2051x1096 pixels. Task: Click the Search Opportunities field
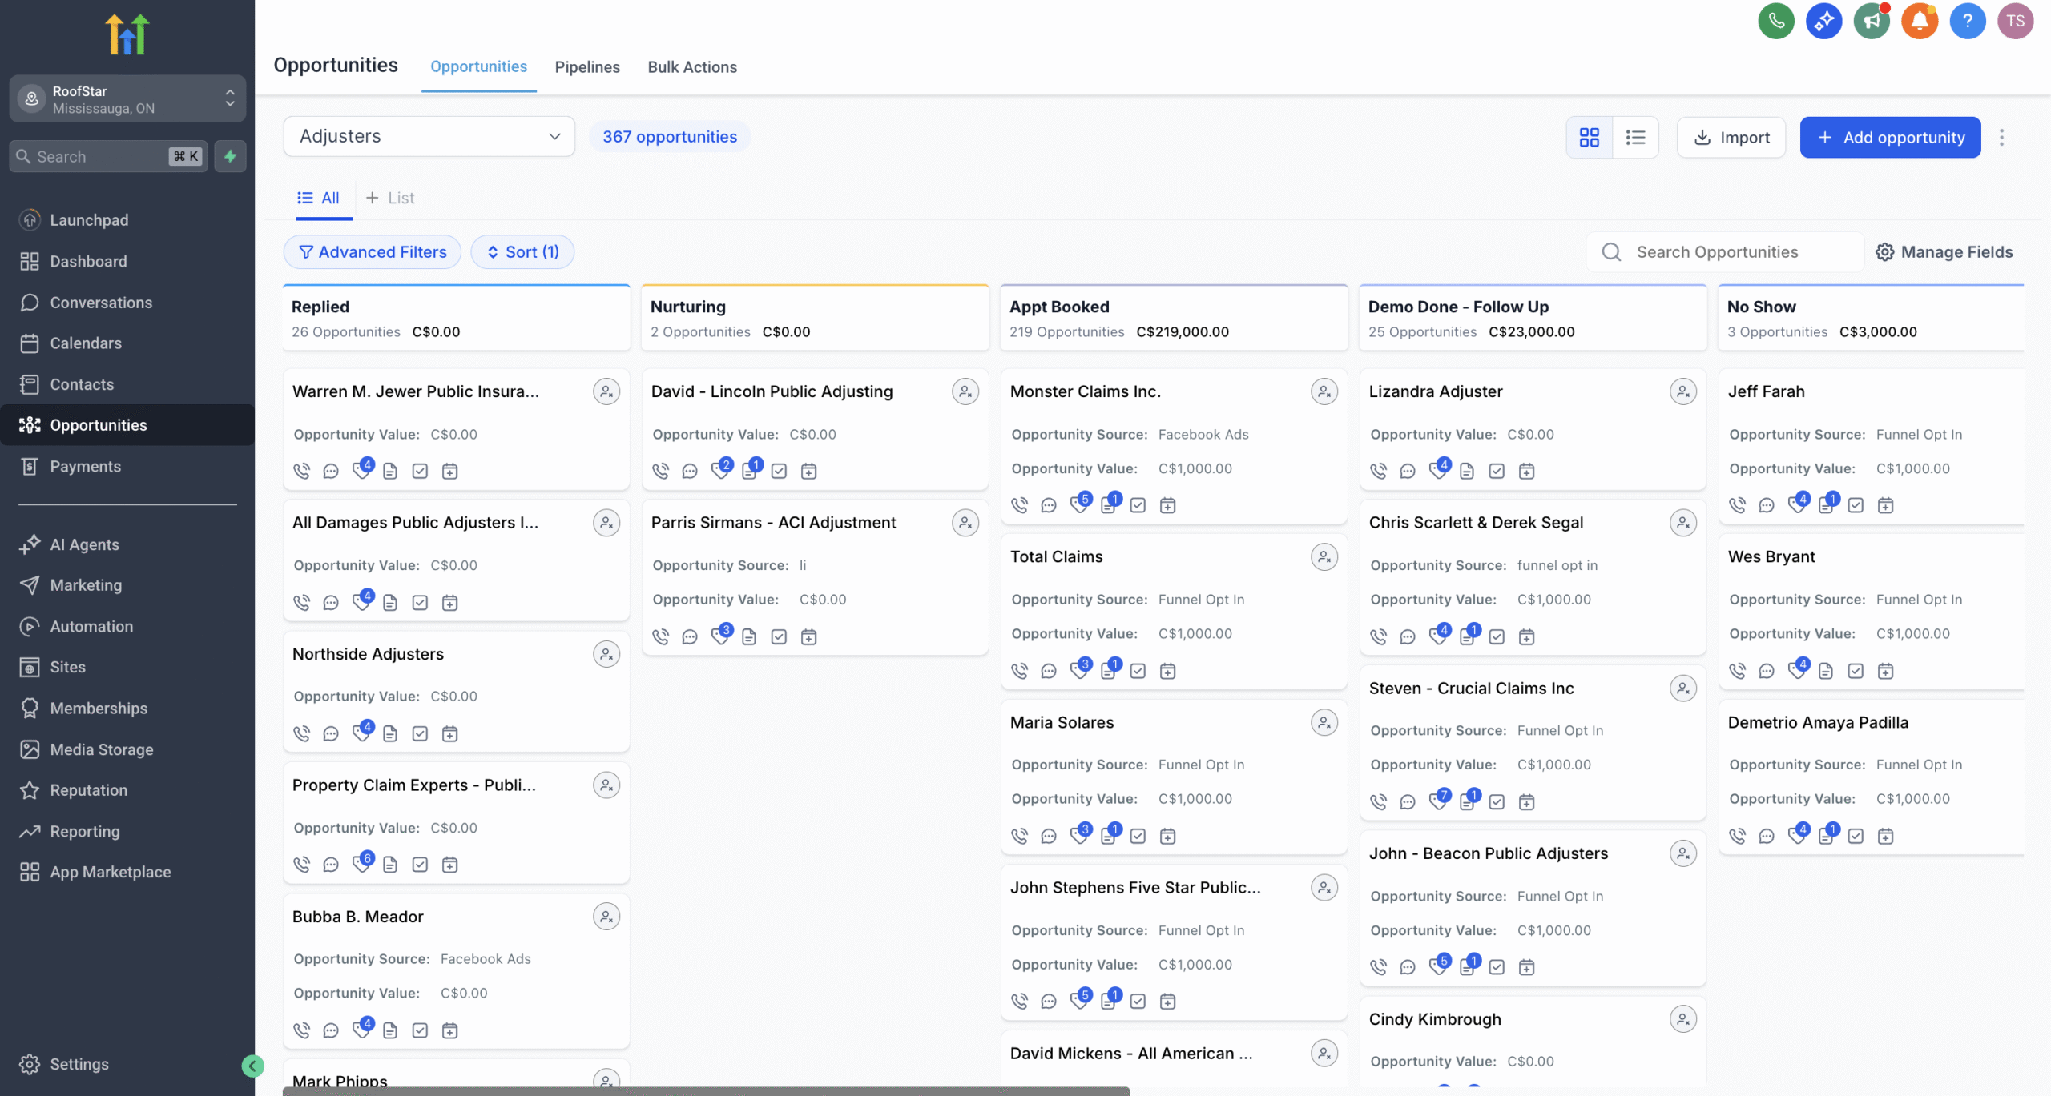click(x=1717, y=252)
